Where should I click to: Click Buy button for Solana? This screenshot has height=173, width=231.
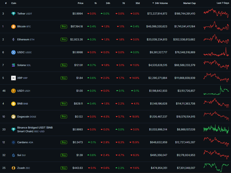64,65
